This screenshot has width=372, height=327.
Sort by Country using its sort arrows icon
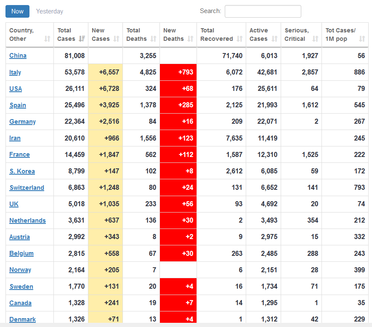click(x=47, y=39)
